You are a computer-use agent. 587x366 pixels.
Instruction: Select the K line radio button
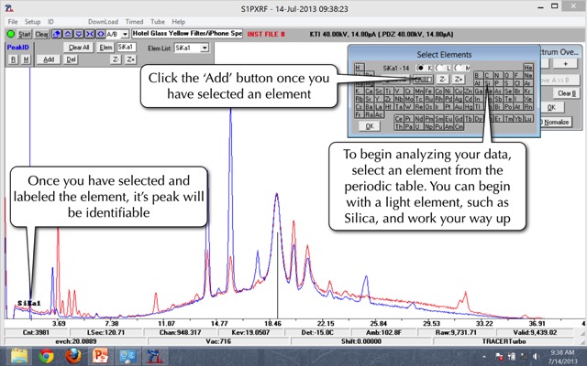[422, 68]
